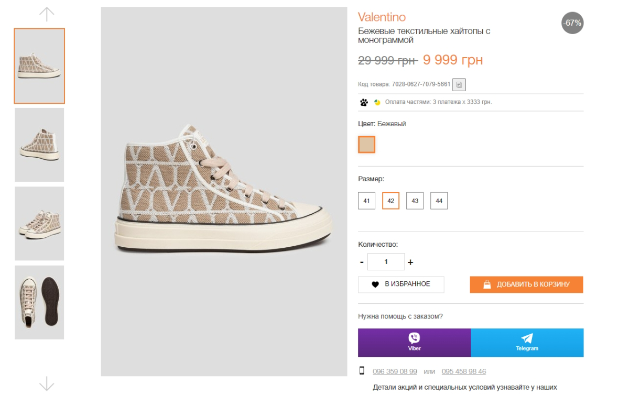Add item to favorites (В избранное)

[x=401, y=284]
